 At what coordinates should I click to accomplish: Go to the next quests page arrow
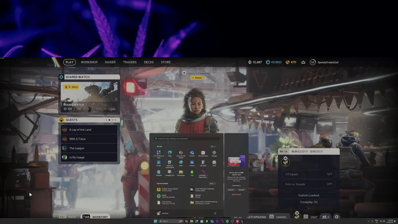(115, 120)
